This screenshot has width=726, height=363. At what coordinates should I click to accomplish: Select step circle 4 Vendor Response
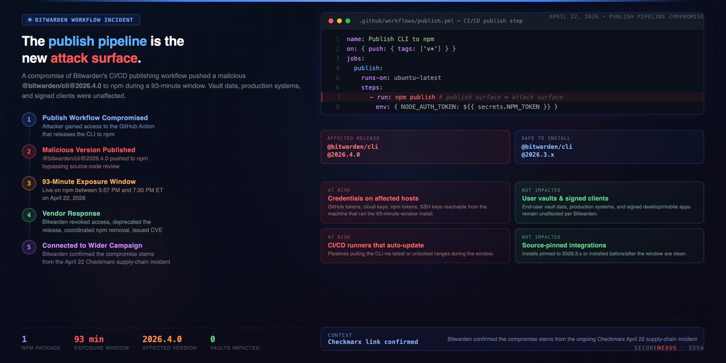coord(28,215)
